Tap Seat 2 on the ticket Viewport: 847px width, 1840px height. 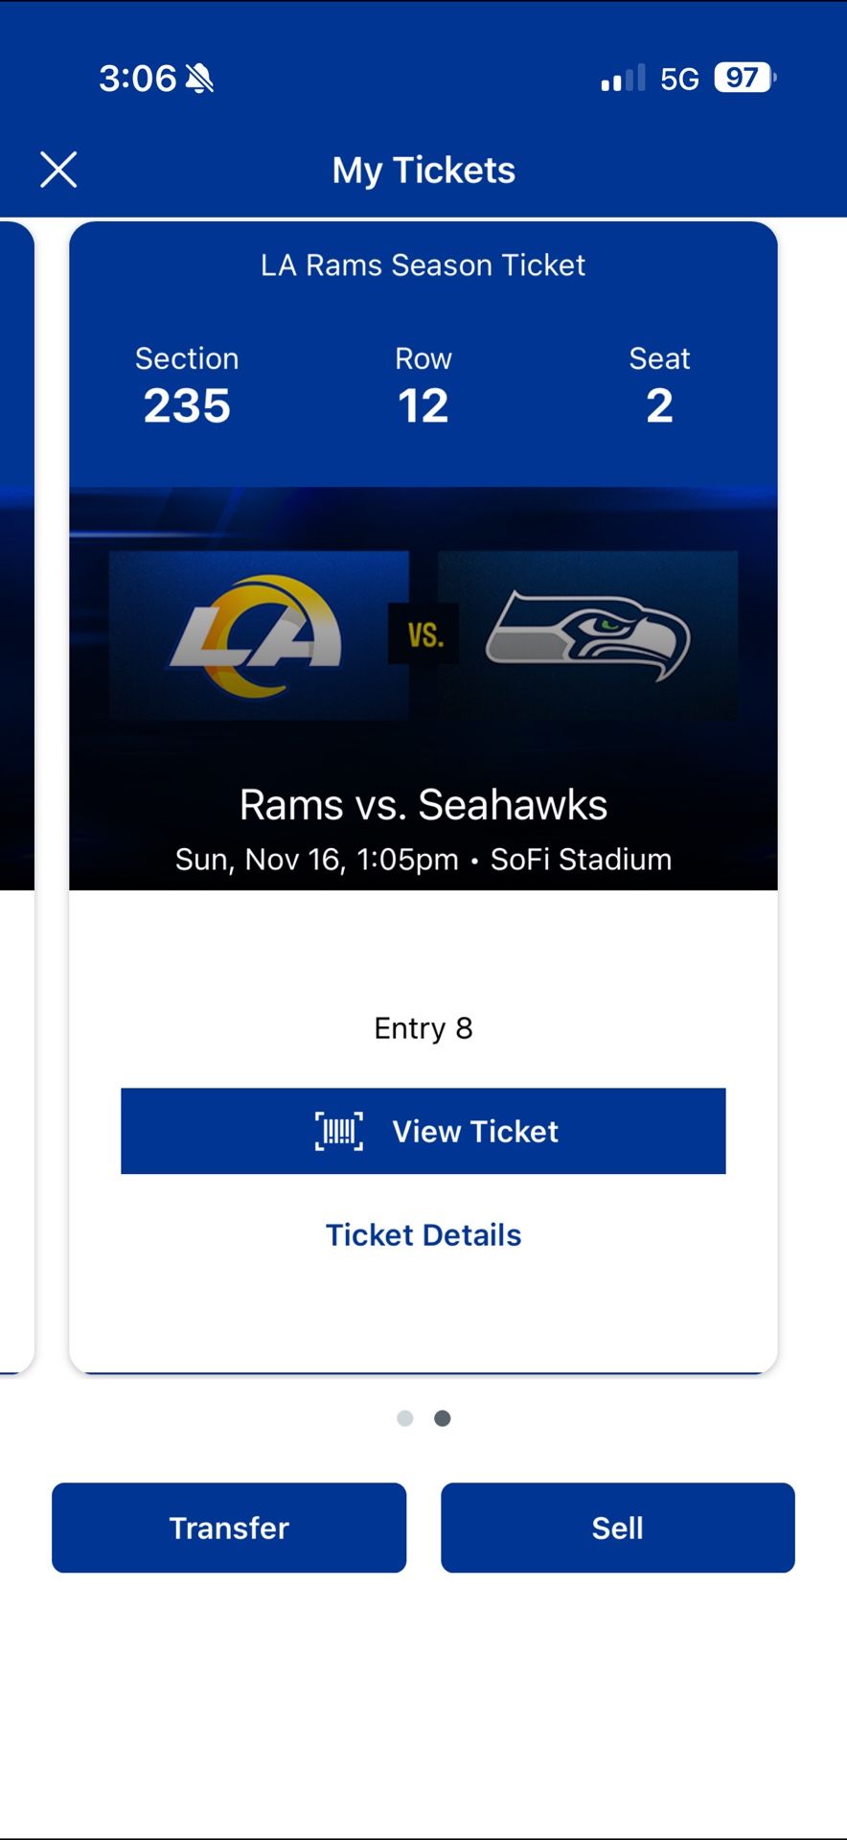coord(659,387)
